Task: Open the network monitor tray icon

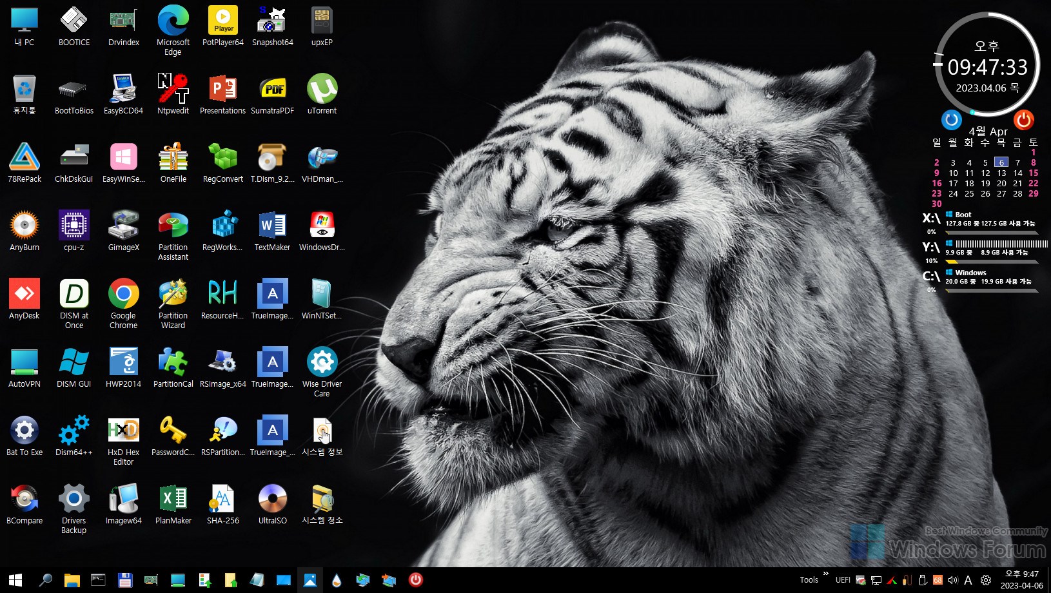Action: 876,580
